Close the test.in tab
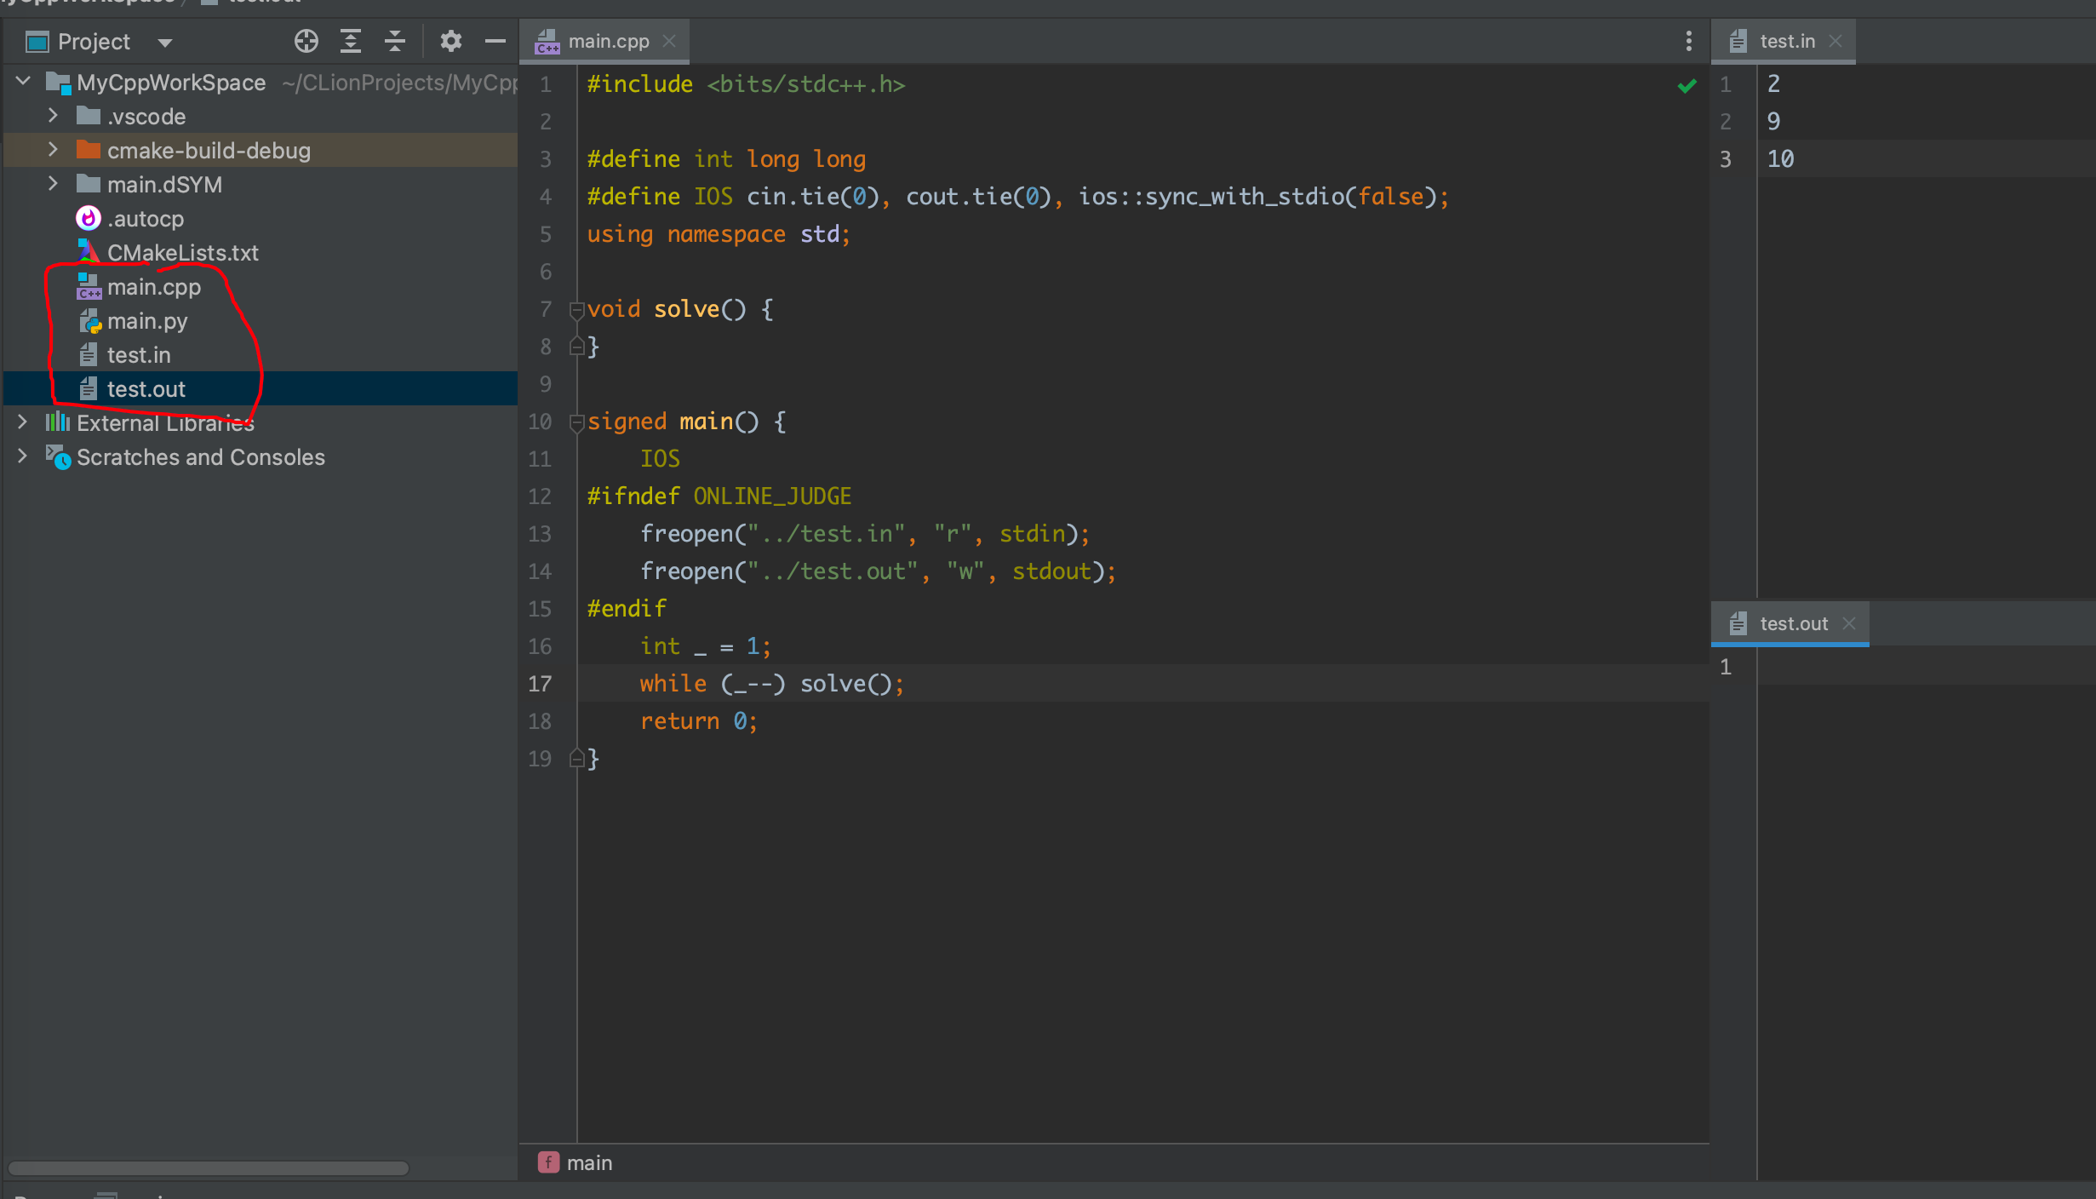 tap(1835, 41)
